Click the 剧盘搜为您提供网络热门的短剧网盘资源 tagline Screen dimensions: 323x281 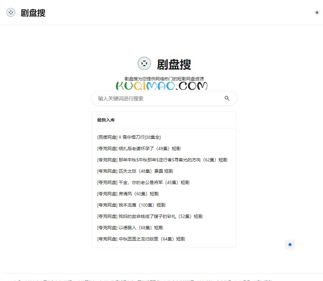(x=164, y=79)
